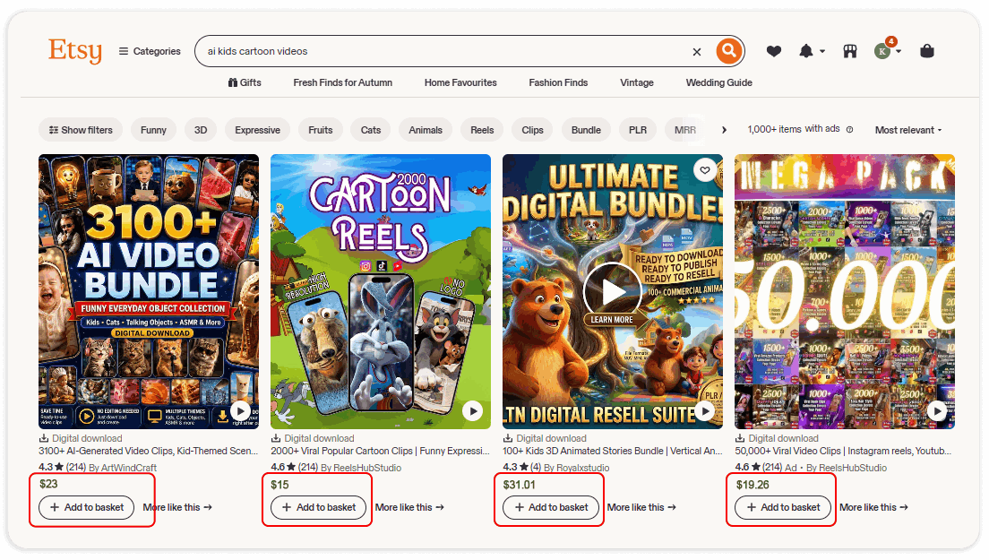Click the play icon on 3100+ AI Video Bundle
Image resolution: width=989 pixels, height=560 pixels.
point(240,411)
